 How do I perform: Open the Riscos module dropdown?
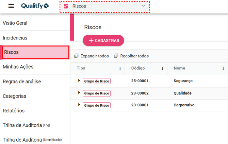tap(143, 6)
